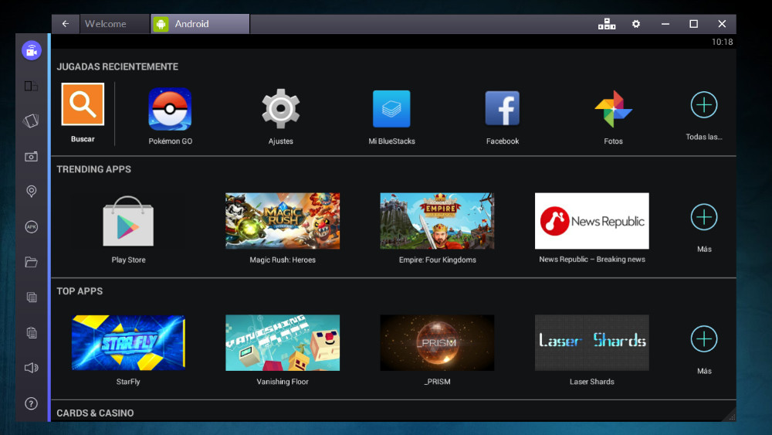Click the TOP APPS heading
The image size is (772, 435).
click(x=80, y=291)
